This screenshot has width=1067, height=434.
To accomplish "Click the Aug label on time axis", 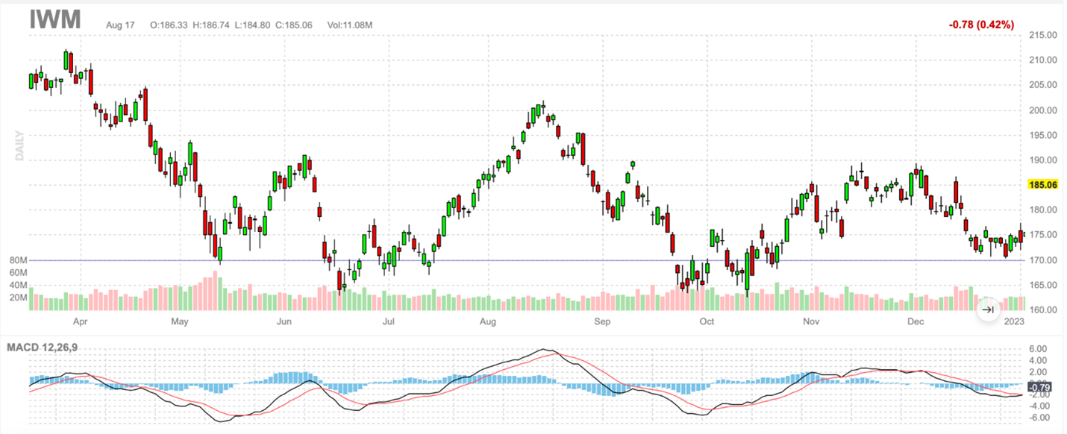I will pyautogui.click(x=487, y=322).
